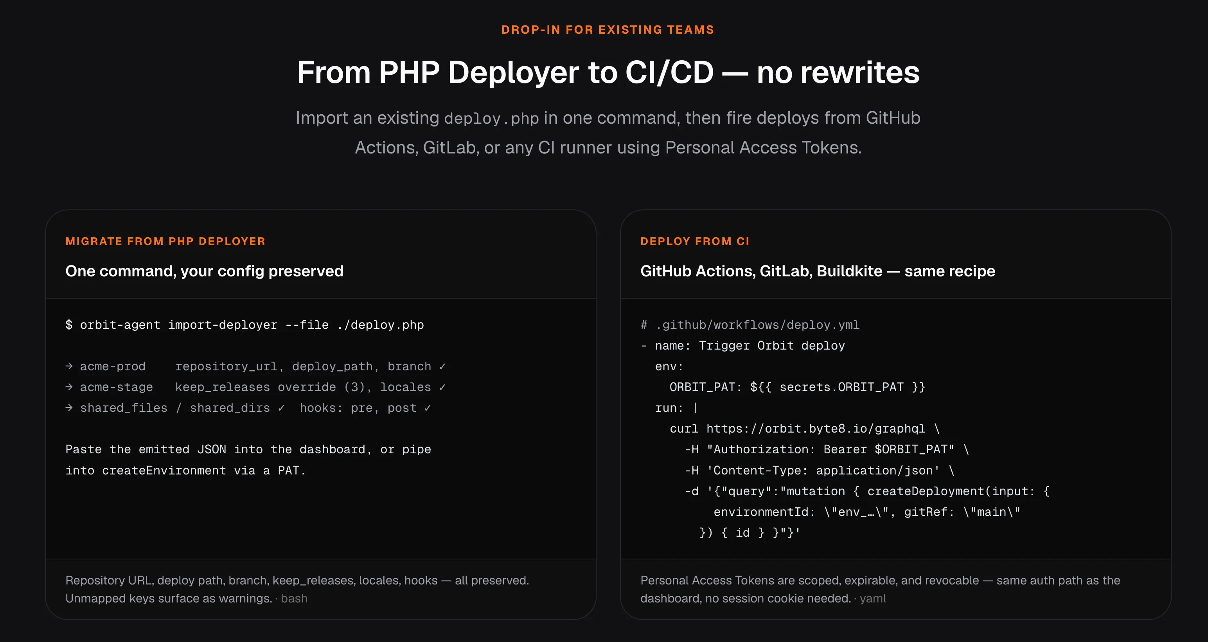This screenshot has height=642, width=1208.
Task: Click the '- name: Trigger Orbit deploy' line
Action: click(x=743, y=346)
